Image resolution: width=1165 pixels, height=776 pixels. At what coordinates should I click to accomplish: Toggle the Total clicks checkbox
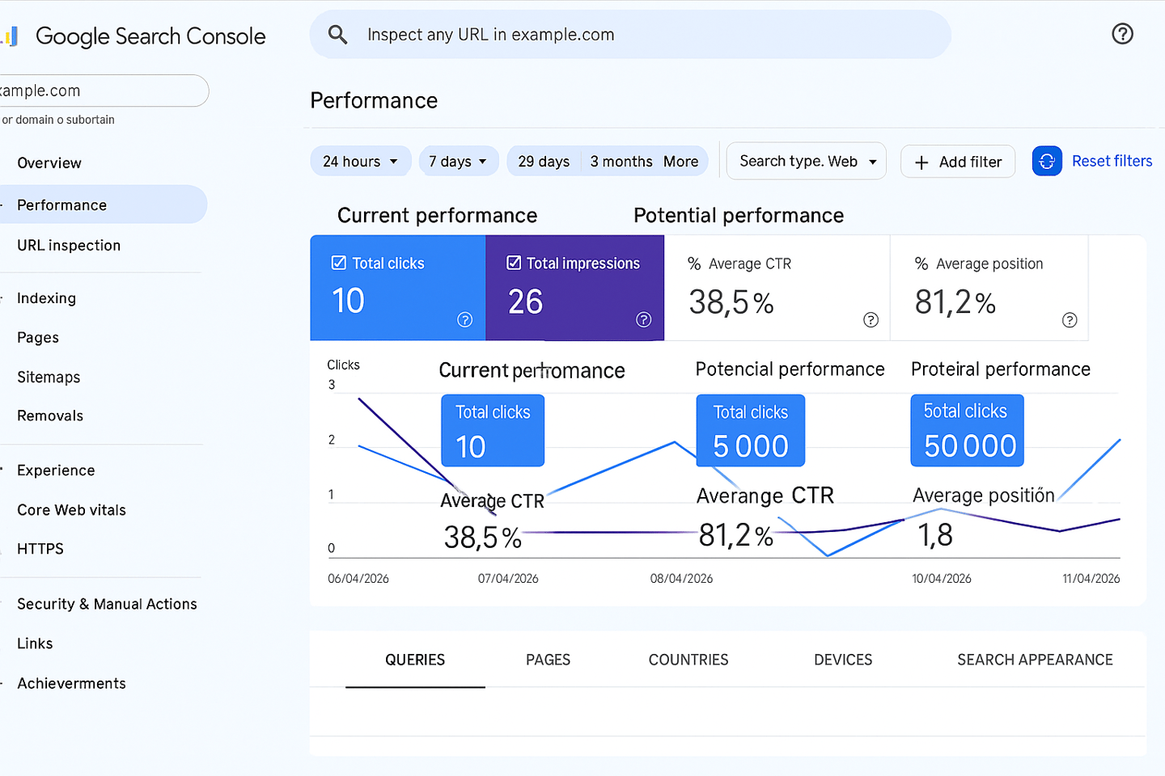(339, 263)
